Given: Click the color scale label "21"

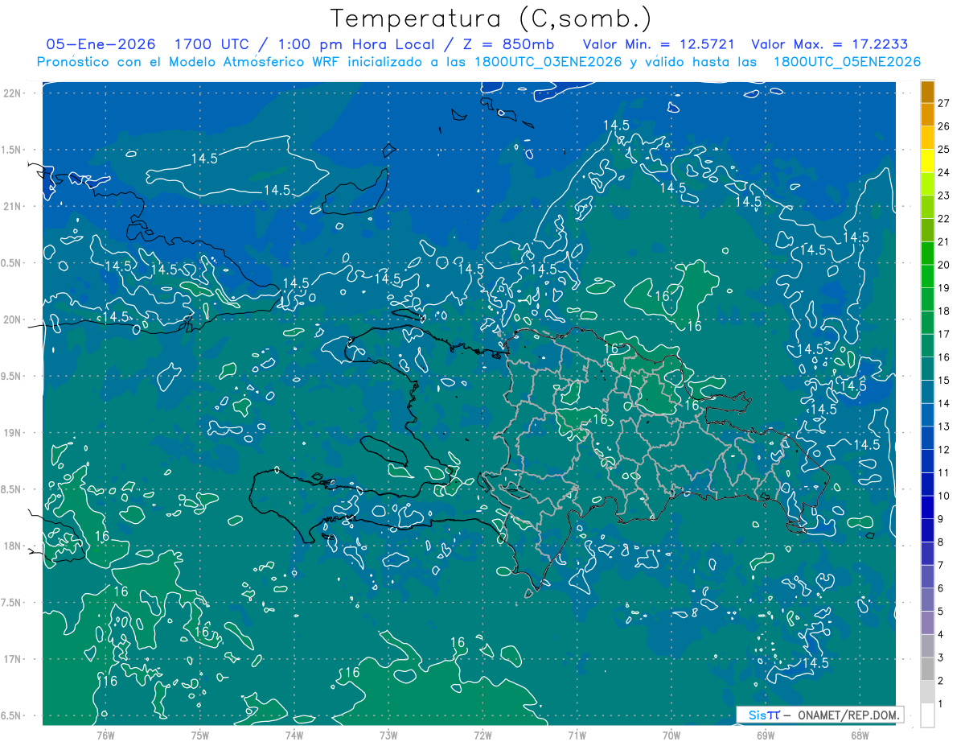Looking at the screenshot, I should pyautogui.click(x=944, y=241).
